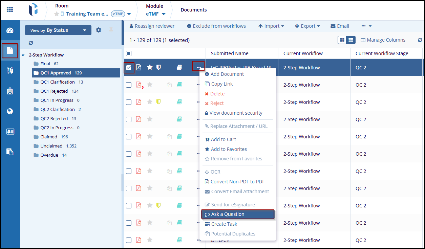
Task: Click Manage Columns button
Action: (383, 40)
